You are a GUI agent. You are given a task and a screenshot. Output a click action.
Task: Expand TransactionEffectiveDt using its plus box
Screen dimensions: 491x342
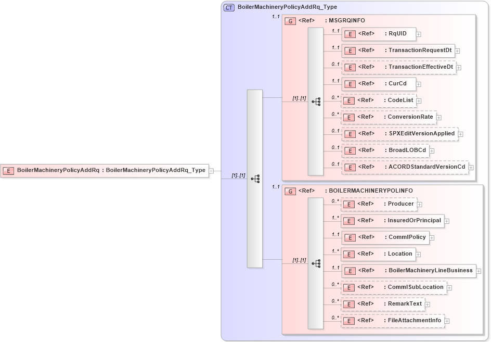[x=459, y=67]
